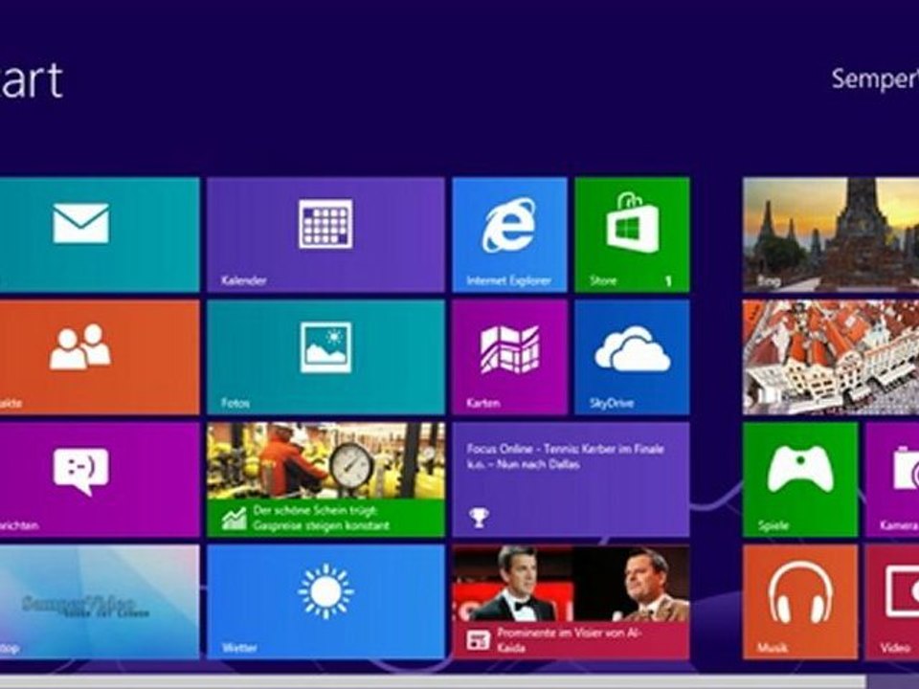This screenshot has width=919, height=689.
Task: Open the SkyDrive tile
Action: 632,357
